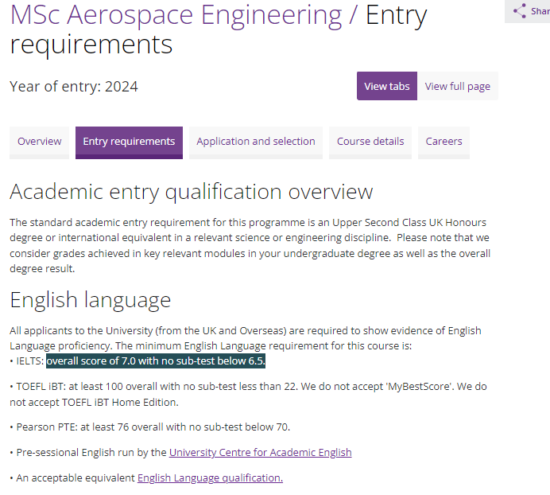This screenshot has height=495, width=550.
Task: Follow University Centre for Academic English link
Action: 260,453
